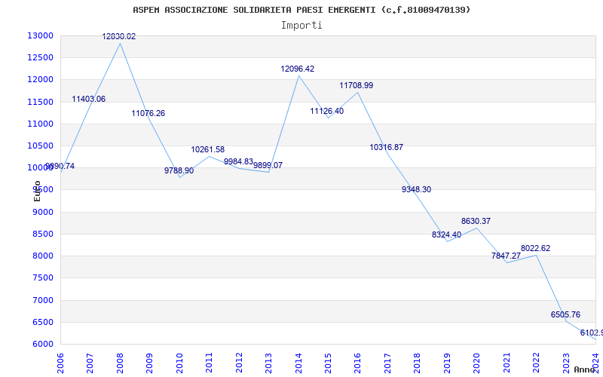
Task: Click the y-axis value 12000
Action: 40,80
